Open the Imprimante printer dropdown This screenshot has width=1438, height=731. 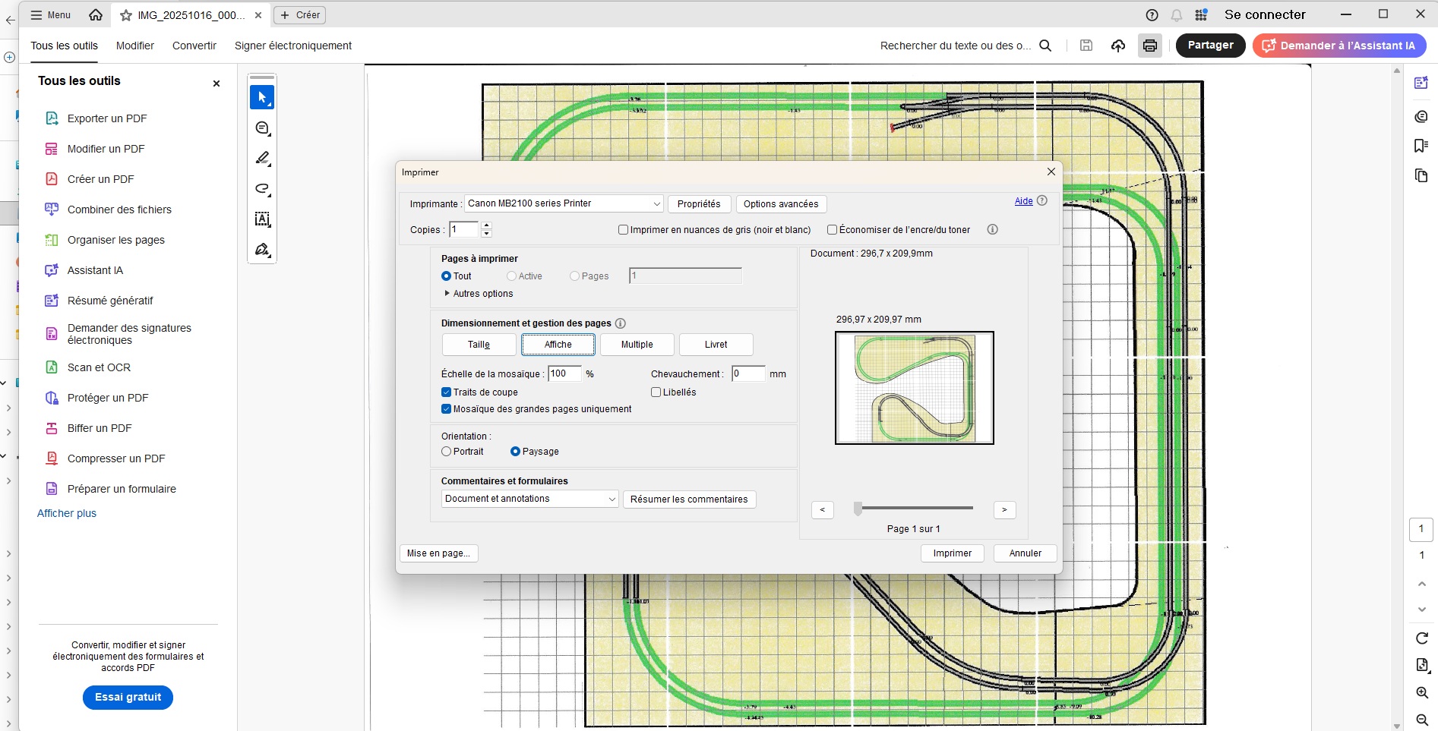(x=564, y=203)
